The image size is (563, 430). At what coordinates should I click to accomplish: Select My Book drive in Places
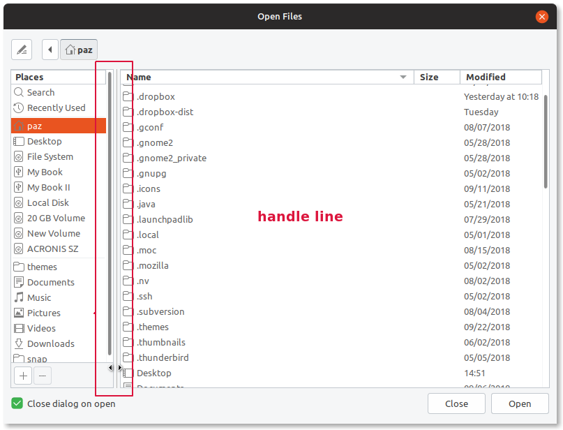click(x=59, y=172)
